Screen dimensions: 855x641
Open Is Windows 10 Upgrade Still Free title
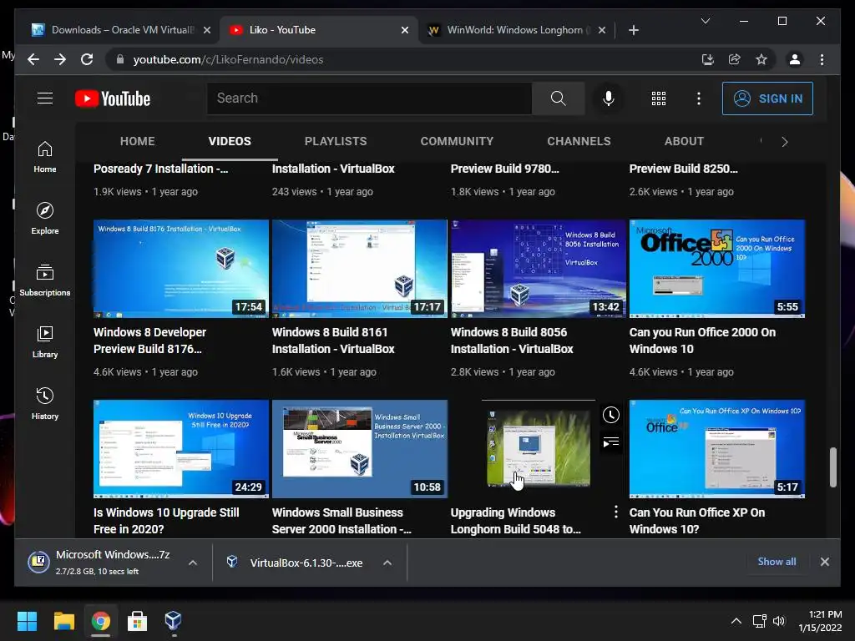pyautogui.click(x=166, y=521)
